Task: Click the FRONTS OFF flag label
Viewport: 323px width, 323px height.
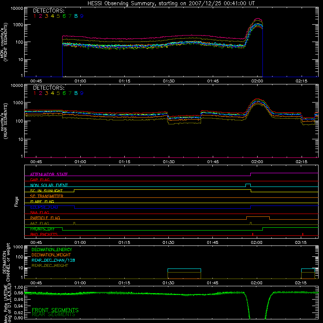Action: [x=42, y=229]
